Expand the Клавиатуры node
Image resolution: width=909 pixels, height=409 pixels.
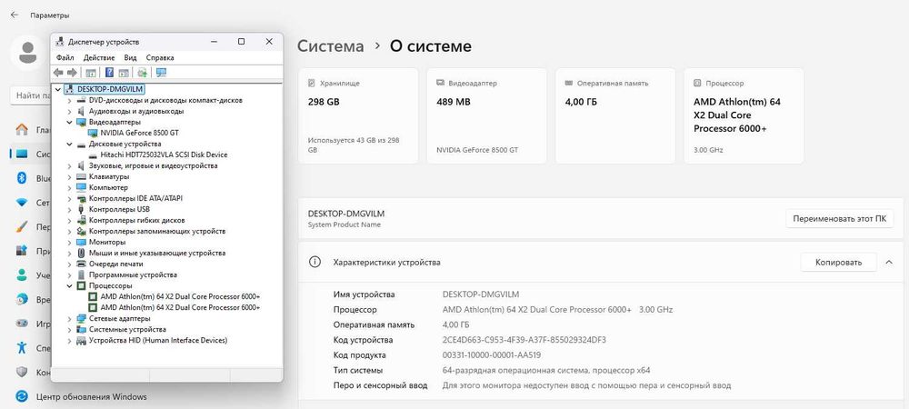click(x=70, y=176)
